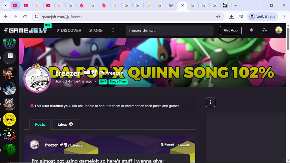Go back to the previous page
Screen dimensions: 290x163
coord(6,17)
